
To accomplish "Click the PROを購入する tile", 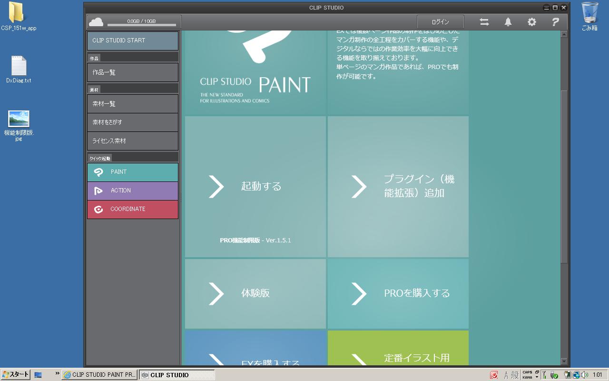I will click(x=398, y=293).
